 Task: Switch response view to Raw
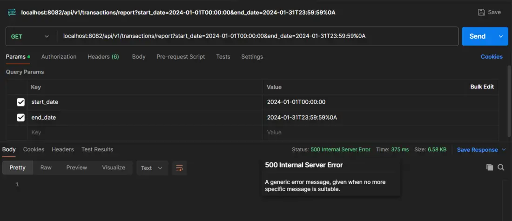point(46,167)
